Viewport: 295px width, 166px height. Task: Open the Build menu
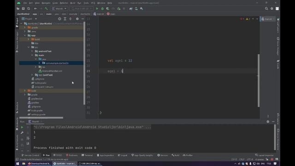pos(73,3)
